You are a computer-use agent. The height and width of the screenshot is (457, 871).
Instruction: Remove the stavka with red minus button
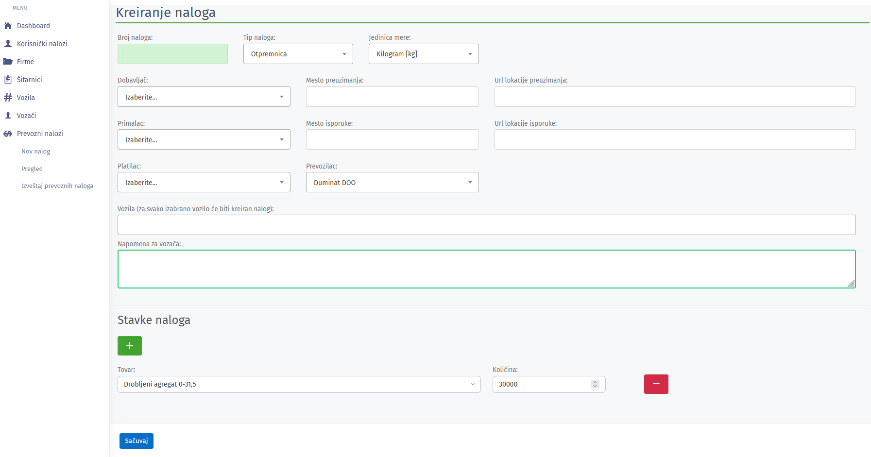pos(656,384)
